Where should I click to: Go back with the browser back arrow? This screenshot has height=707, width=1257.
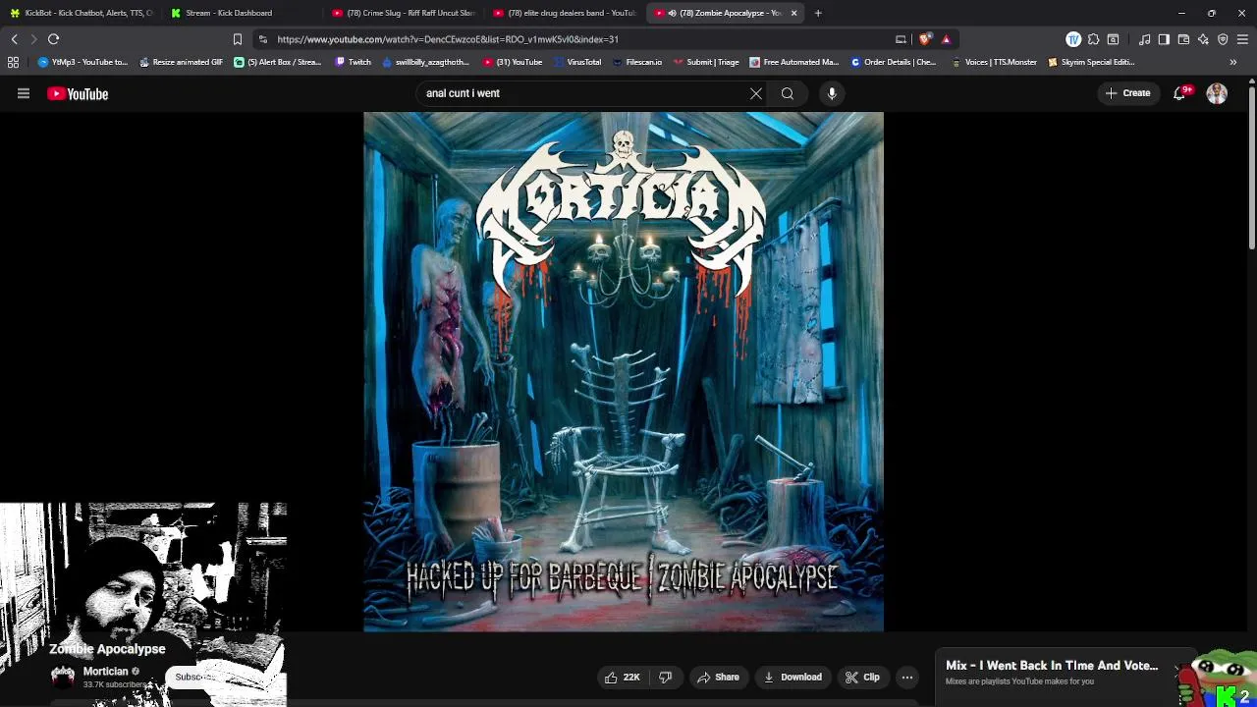[x=14, y=39]
